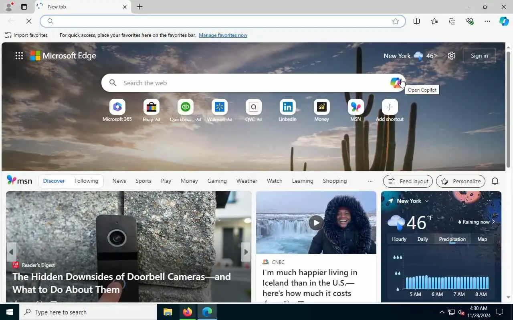Expand the Raining now details arrow
This screenshot has height=320, width=513.
pyautogui.click(x=493, y=222)
